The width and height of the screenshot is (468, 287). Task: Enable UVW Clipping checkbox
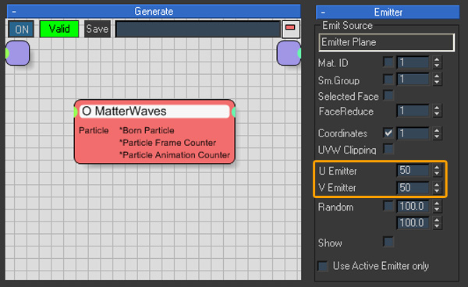point(388,149)
